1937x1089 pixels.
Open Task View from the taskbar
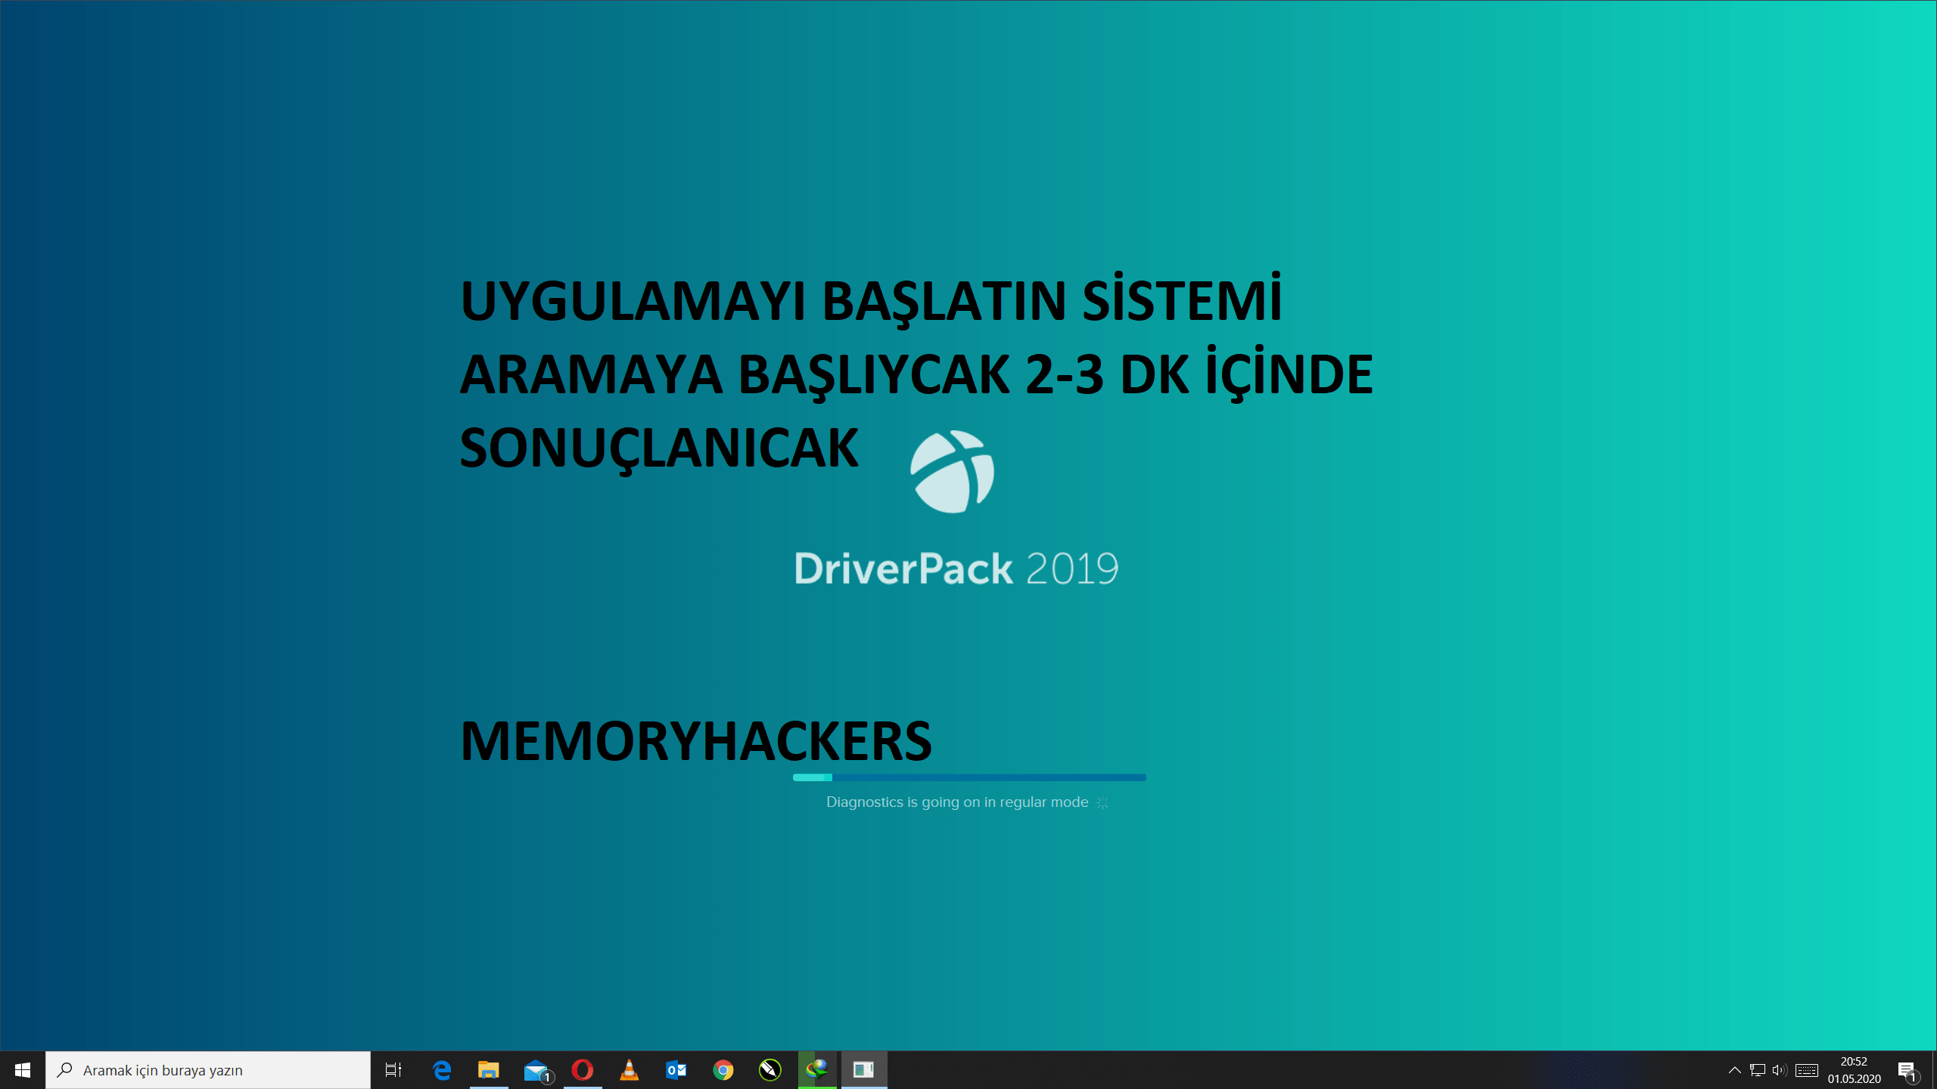[393, 1070]
